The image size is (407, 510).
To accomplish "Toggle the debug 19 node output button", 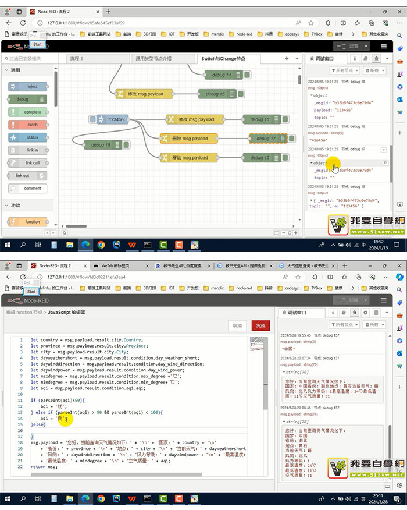I will (285, 158).
